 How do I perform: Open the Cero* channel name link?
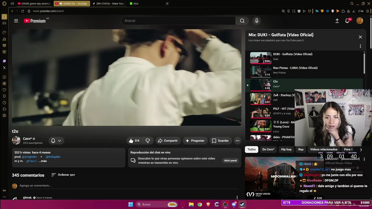pos(27,139)
